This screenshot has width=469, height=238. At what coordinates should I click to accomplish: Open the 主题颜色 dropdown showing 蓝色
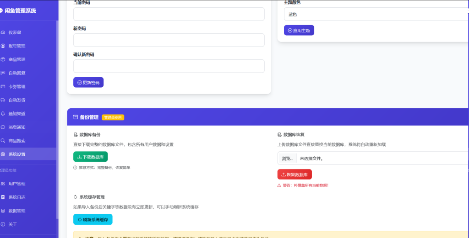pyautogui.click(x=376, y=14)
